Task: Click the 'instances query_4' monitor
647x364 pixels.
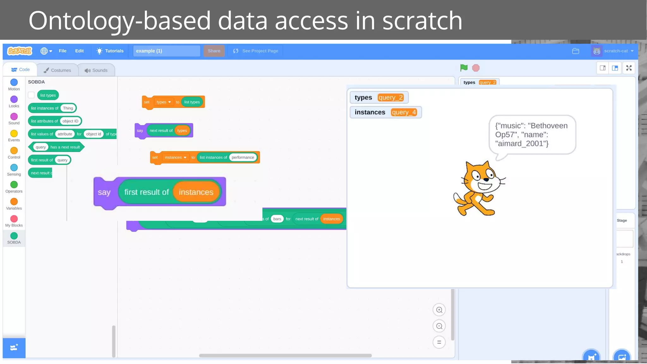Action: [385, 112]
